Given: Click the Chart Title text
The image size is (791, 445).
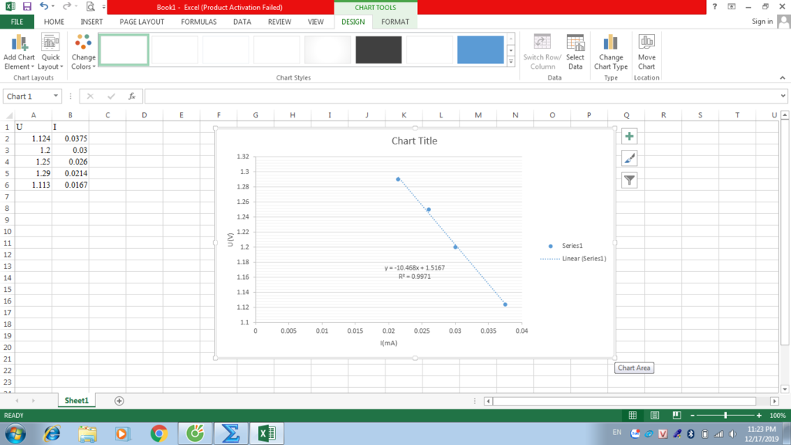Looking at the screenshot, I should 414,141.
